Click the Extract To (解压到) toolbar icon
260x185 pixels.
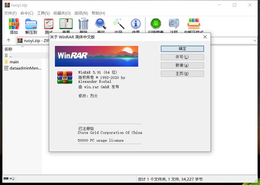[x=31, y=24]
